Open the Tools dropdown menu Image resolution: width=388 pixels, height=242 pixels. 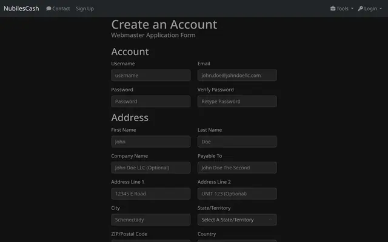point(342,8)
